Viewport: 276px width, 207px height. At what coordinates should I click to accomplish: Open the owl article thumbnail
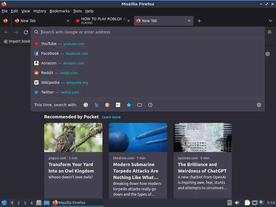[x=73, y=137]
